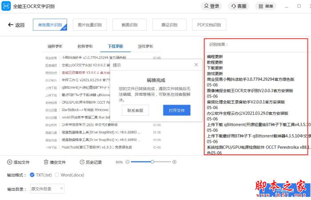Viewport: 311px width, 200px height.
Task: Switch to 截图识别 tab
Action: (x=129, y=25)
